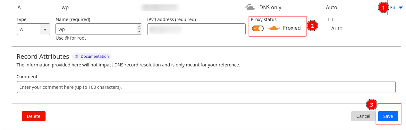The image size is (406, 130).
Task: Click the grey DNS only cloud icon
Action: pos(250,7)
